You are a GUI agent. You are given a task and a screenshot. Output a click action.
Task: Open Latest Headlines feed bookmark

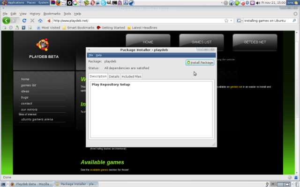(x=142, y=28)
